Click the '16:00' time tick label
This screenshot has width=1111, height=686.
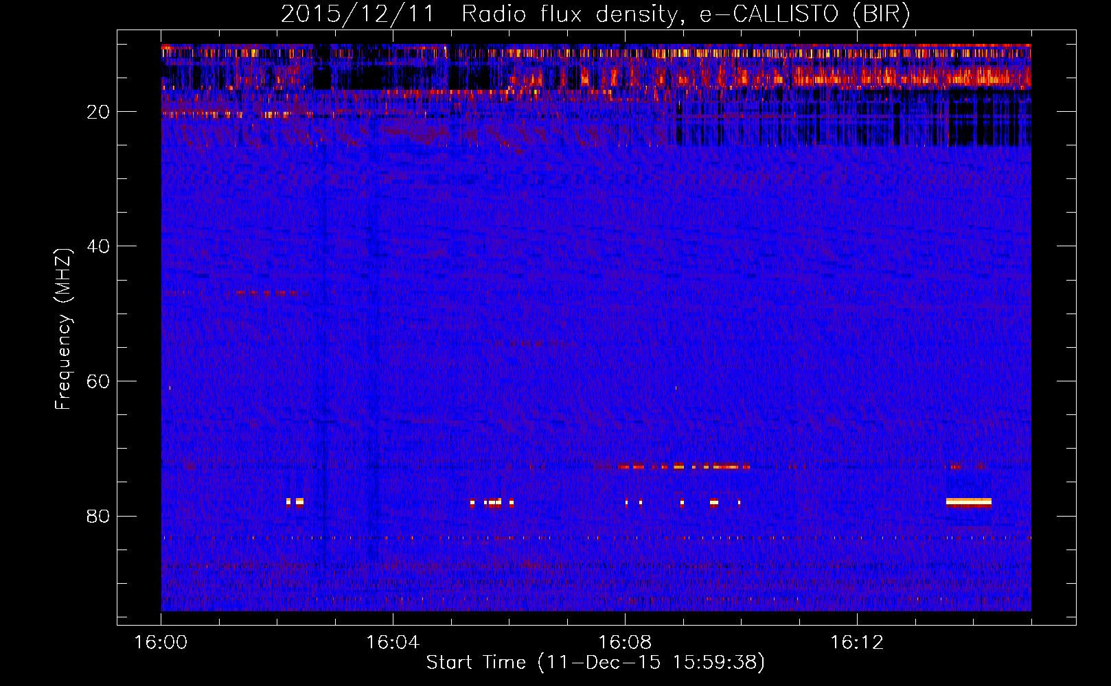161,643
